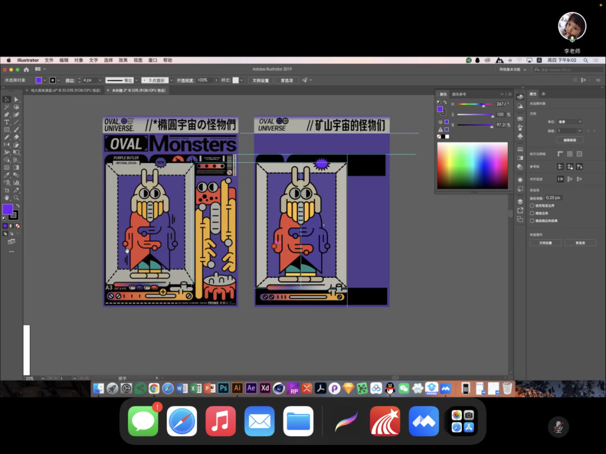The image size is (606, 454).
Task: Enable the 使用预览边界 checkbox
Action: pos(532,205)
